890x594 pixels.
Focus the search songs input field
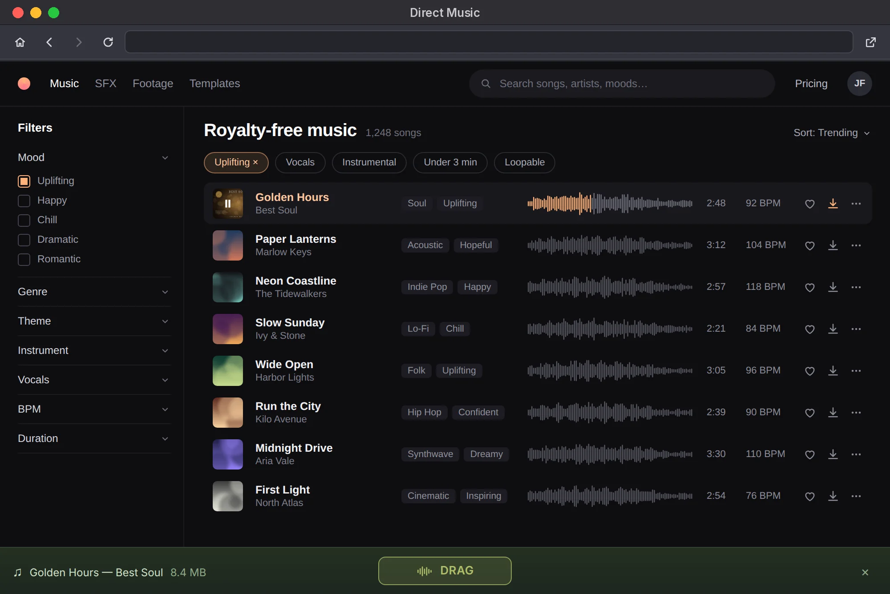coord(622,84)
